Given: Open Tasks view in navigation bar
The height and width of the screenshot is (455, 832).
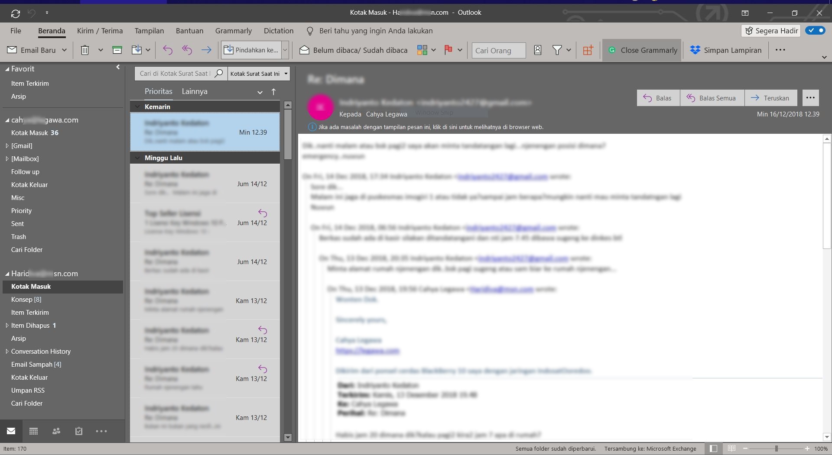Looking at the screenshot, I should coord(79,431).
